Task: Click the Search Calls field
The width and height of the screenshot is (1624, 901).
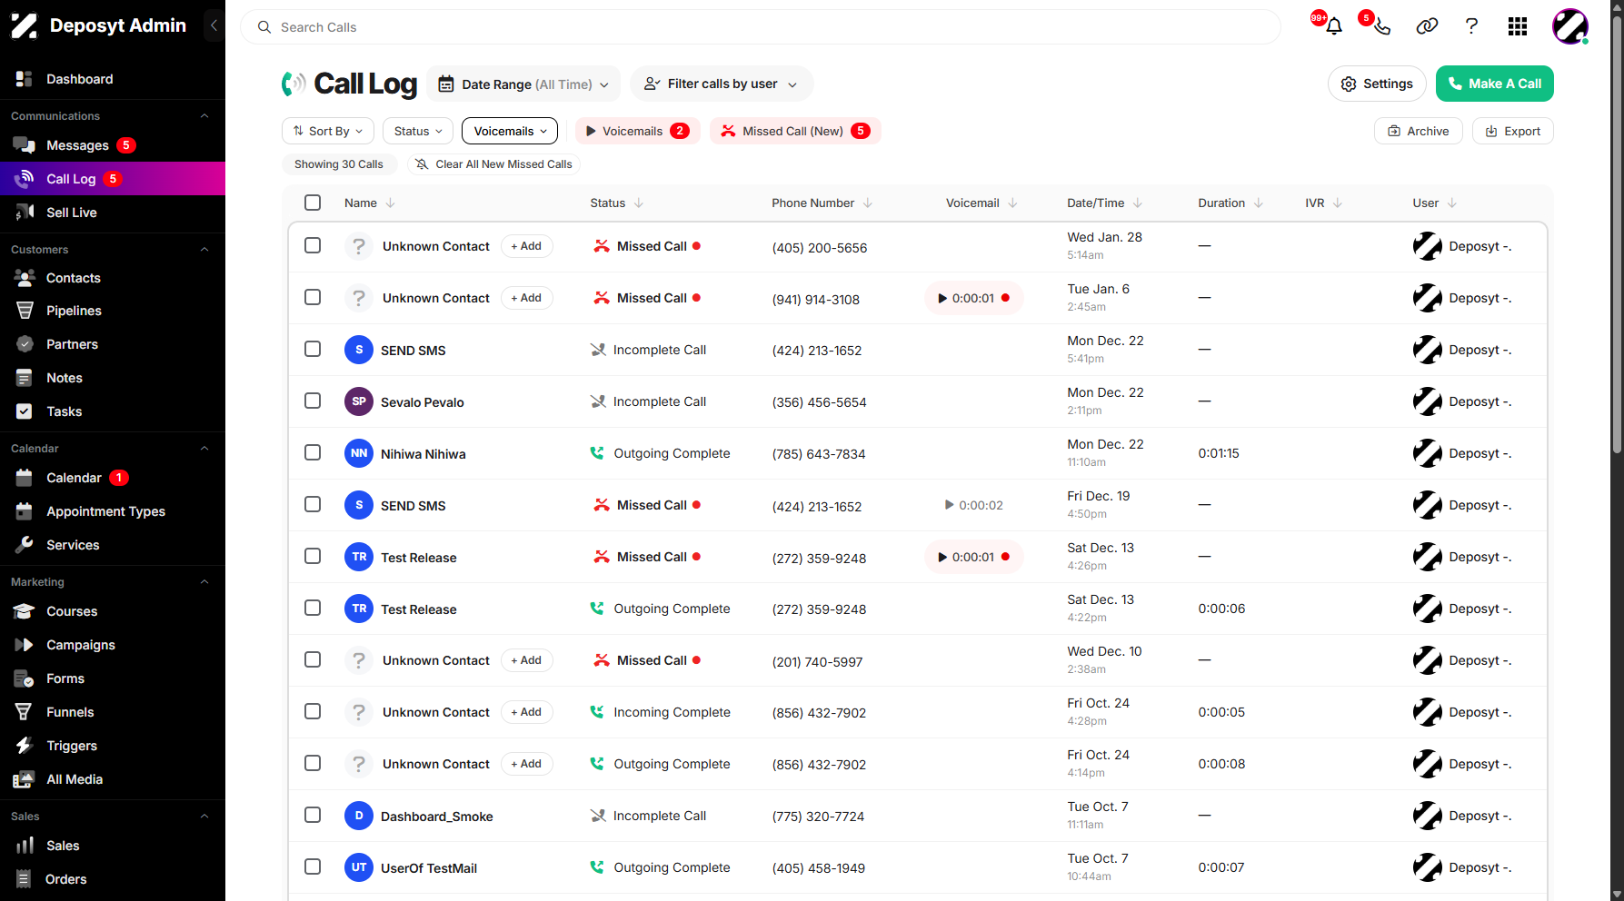Action: pyautogui.click(x=761, y=27)
